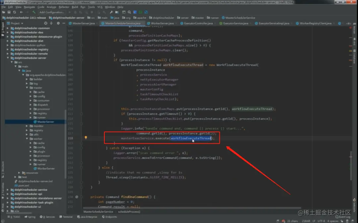Collapse dolphinscheduler-server module
358x223 pixels.
[x=8, y=58]
